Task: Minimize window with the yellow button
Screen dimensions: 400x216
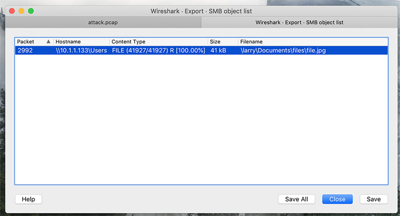Action: pos(21,11)
